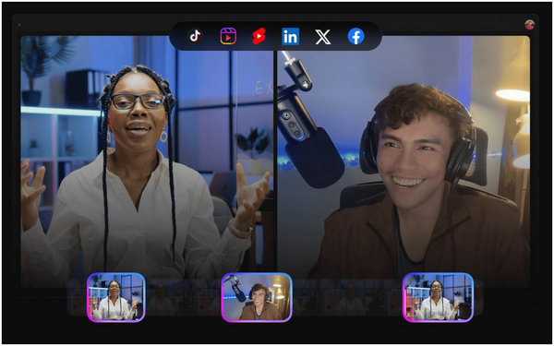Click the left video panel with the woman speaking

147,155
